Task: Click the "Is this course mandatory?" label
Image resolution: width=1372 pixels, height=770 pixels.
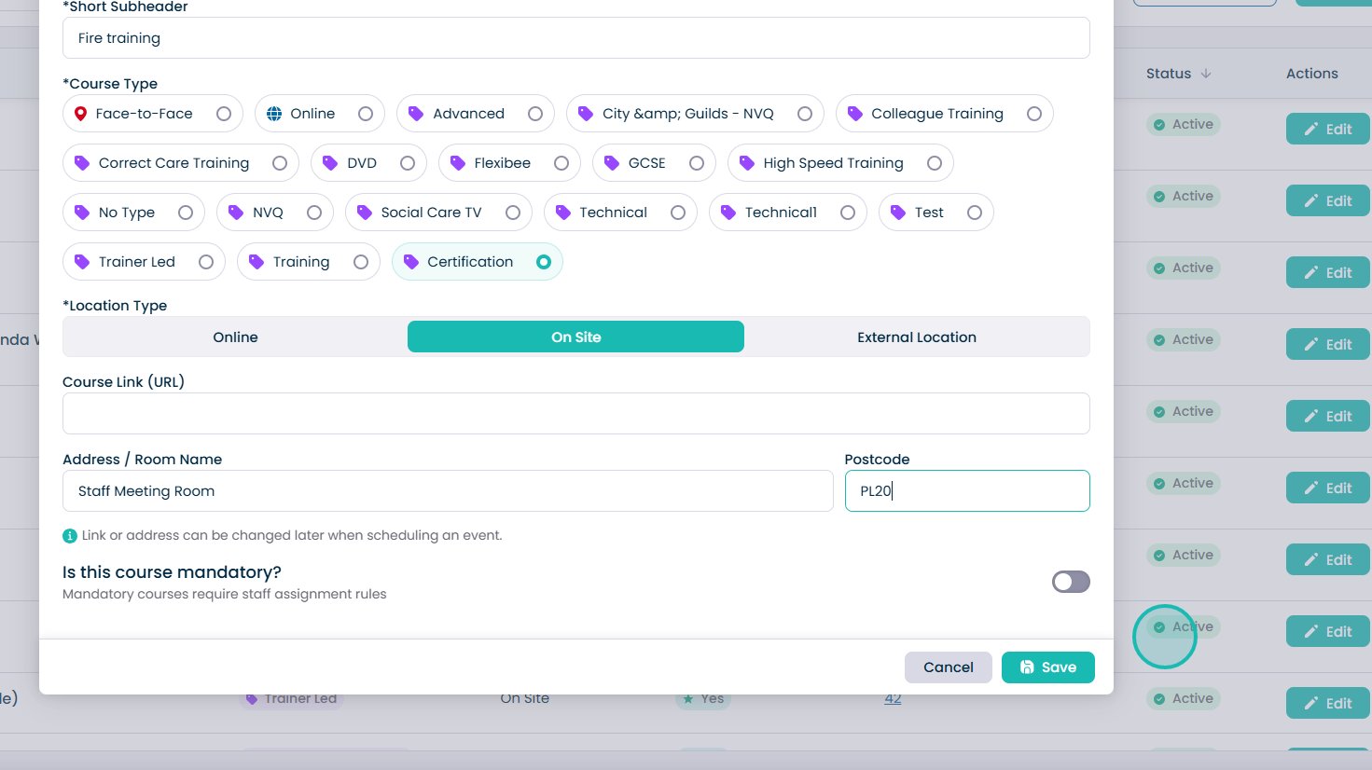Action: pyautogui.click(x=172, y=572)
